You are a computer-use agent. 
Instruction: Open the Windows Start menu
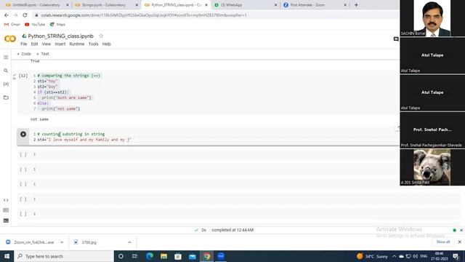pyautogui.click(x=7, y=256)
